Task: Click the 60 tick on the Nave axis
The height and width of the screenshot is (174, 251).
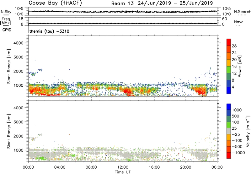Action: (224, 19)
